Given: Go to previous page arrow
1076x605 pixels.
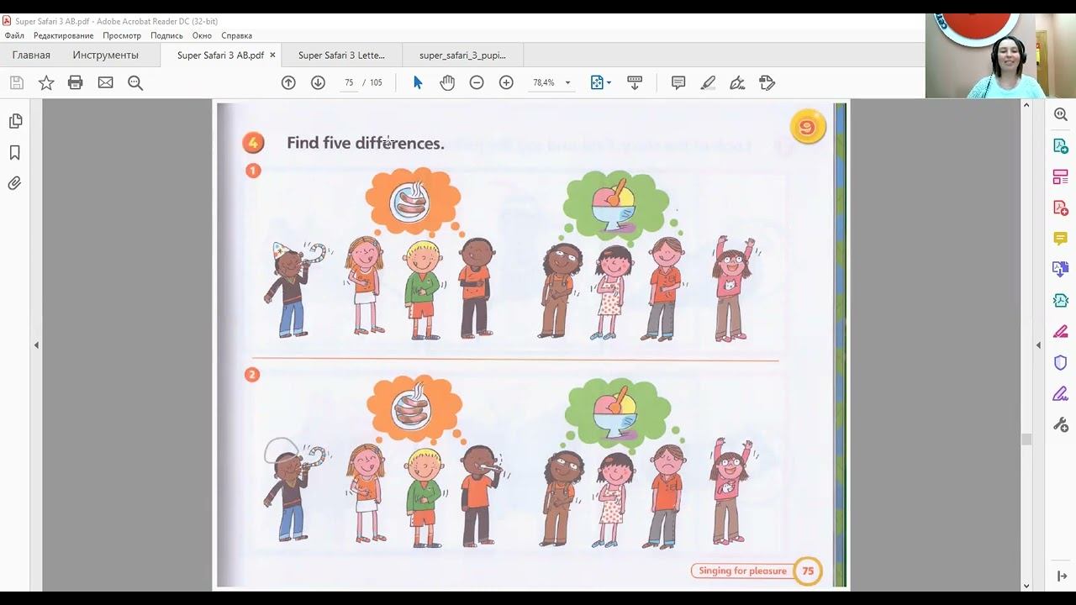Looking at the screenshot, I should 288,82.
